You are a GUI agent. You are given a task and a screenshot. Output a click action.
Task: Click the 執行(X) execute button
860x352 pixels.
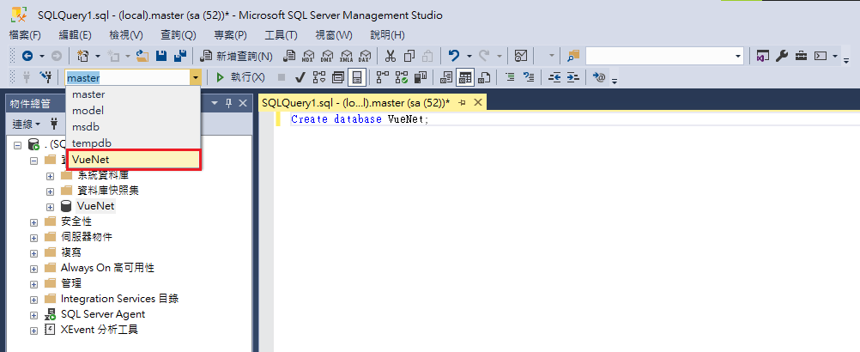[x=240, y=77]
